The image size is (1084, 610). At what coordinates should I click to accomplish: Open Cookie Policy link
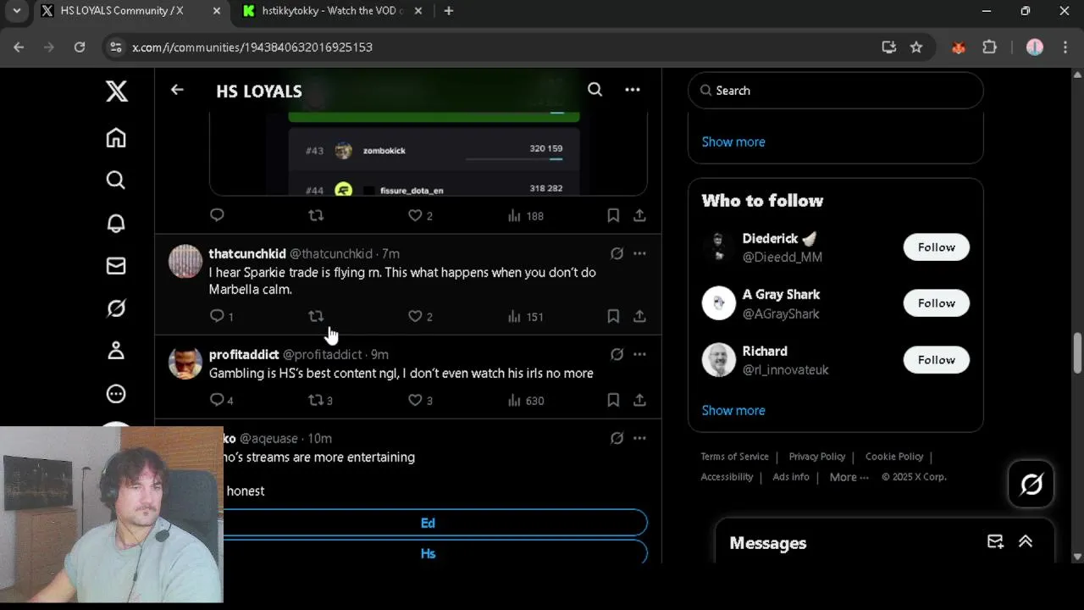coord(894,456)
